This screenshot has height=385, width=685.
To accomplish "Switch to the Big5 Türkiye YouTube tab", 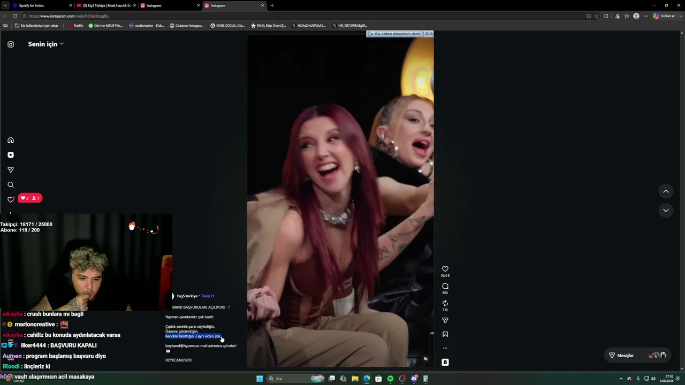I will [106, 5].
